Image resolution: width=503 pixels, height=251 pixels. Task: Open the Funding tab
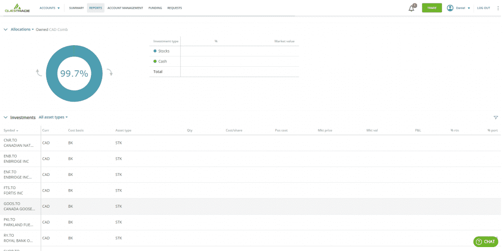click(155, 8)
